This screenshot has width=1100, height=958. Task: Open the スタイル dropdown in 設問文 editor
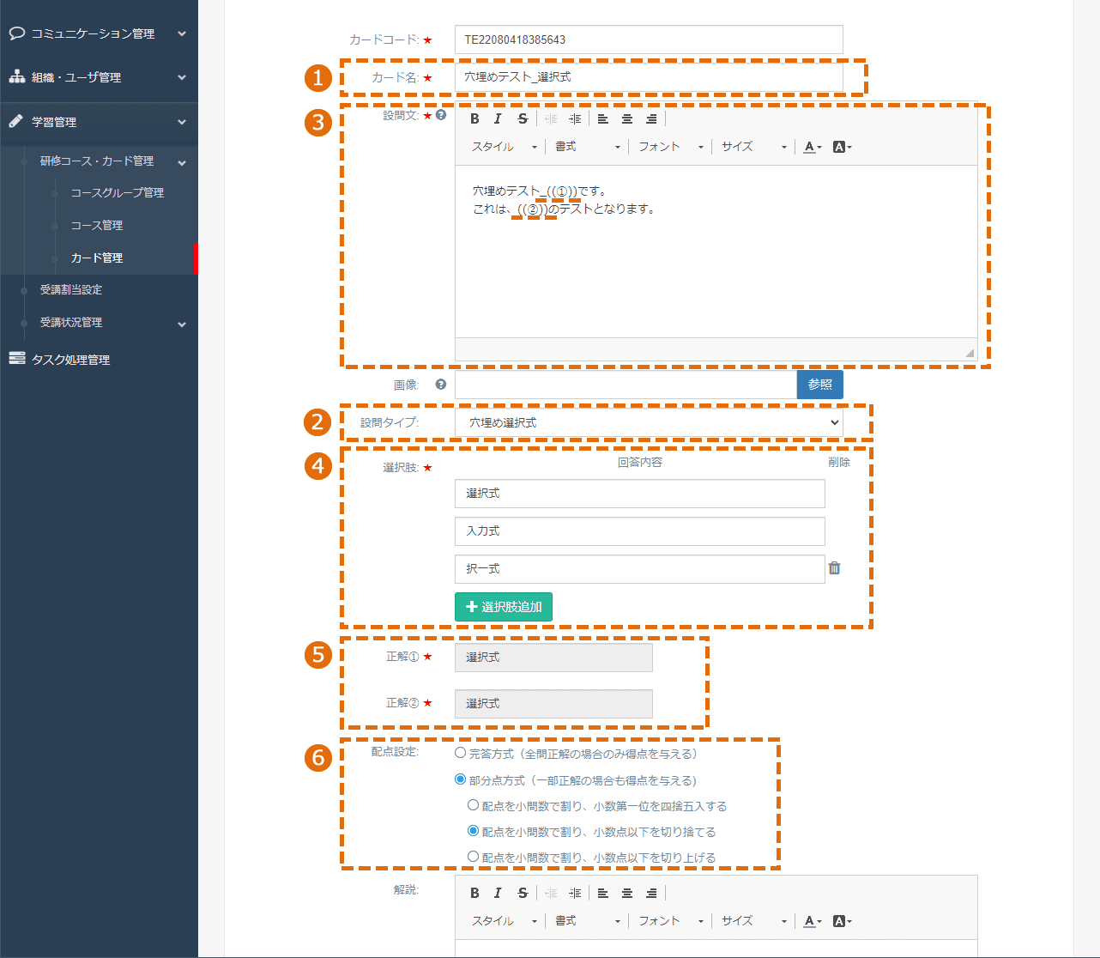click(504, 147)
